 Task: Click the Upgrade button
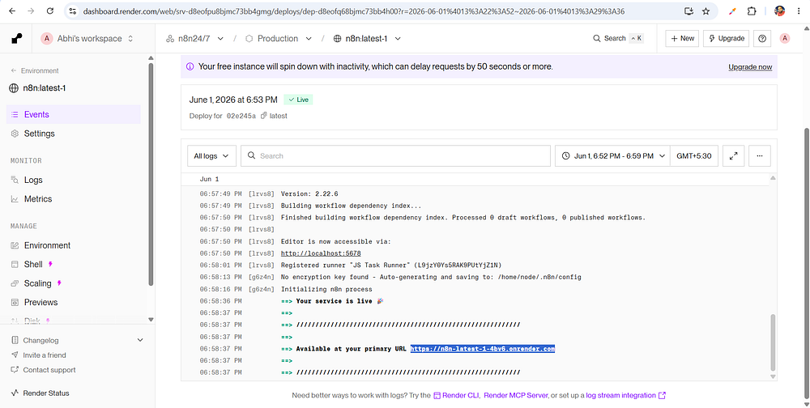coord(726,38)
